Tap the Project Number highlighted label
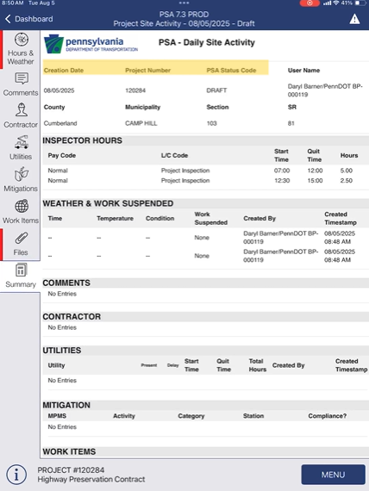369x491 pixels. pos(147,71)
